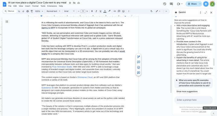Click the floating emoji reaction icon
The image size is (217, 116).
[139, 67]
